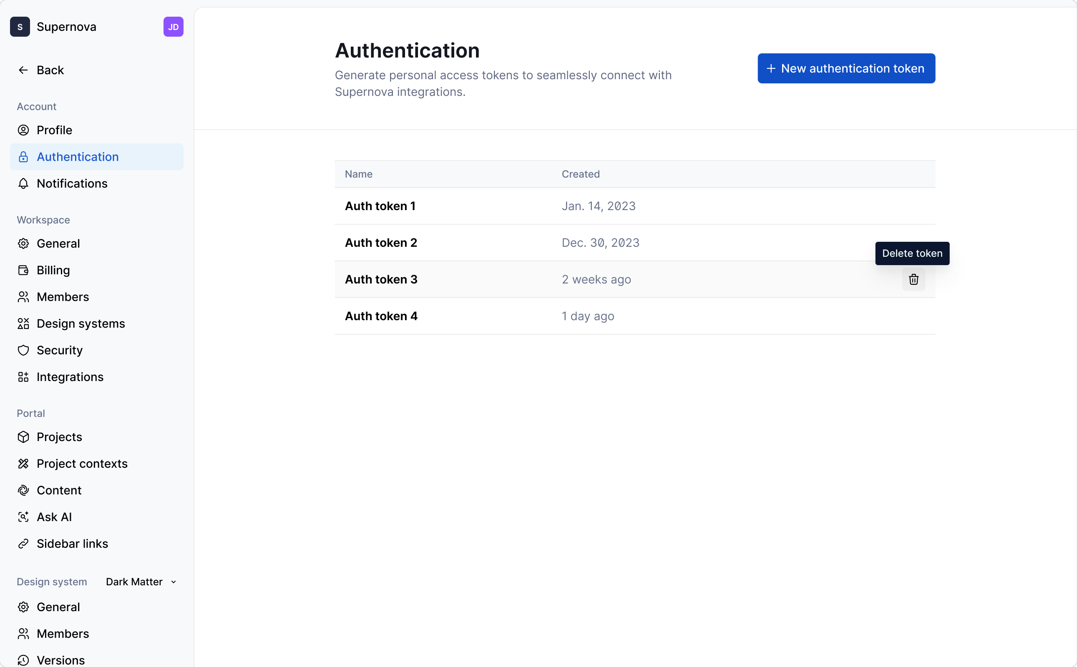1077x667 pixels.
Task: Go Back using the arrow link
Action: click(x=41, y=70)
